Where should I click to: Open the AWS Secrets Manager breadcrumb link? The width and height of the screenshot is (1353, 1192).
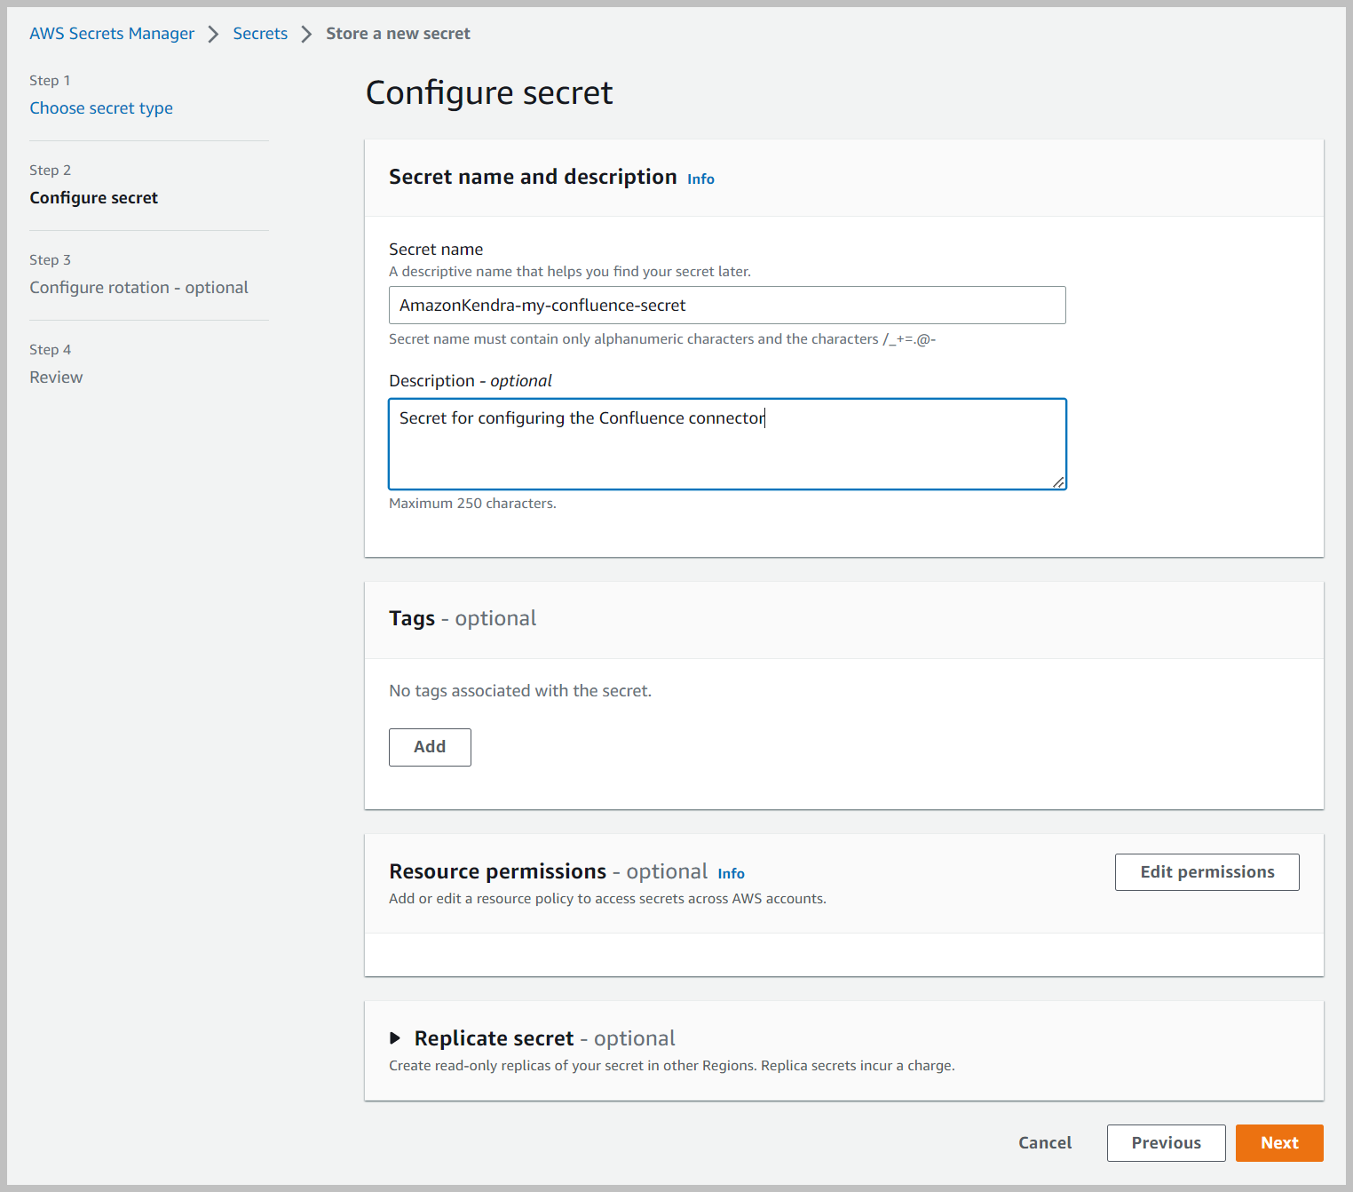coord(111,33)
